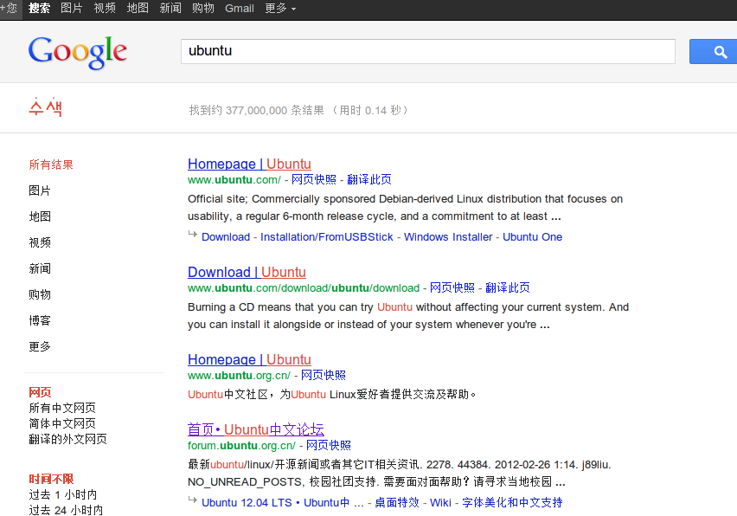Filter results by 博客 in sidebar

[40, 320]
